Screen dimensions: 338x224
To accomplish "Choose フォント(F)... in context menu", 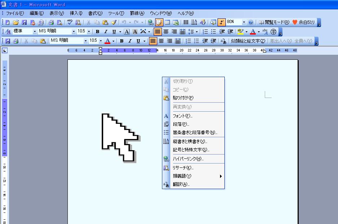I will 193,116.
